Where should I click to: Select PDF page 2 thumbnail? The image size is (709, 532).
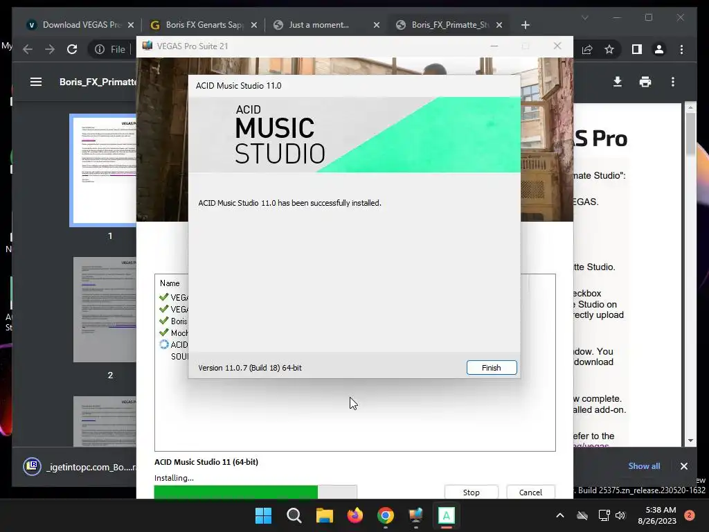click(x=105, y=310)
